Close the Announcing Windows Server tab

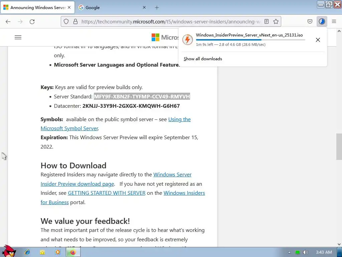coord(69,7)
